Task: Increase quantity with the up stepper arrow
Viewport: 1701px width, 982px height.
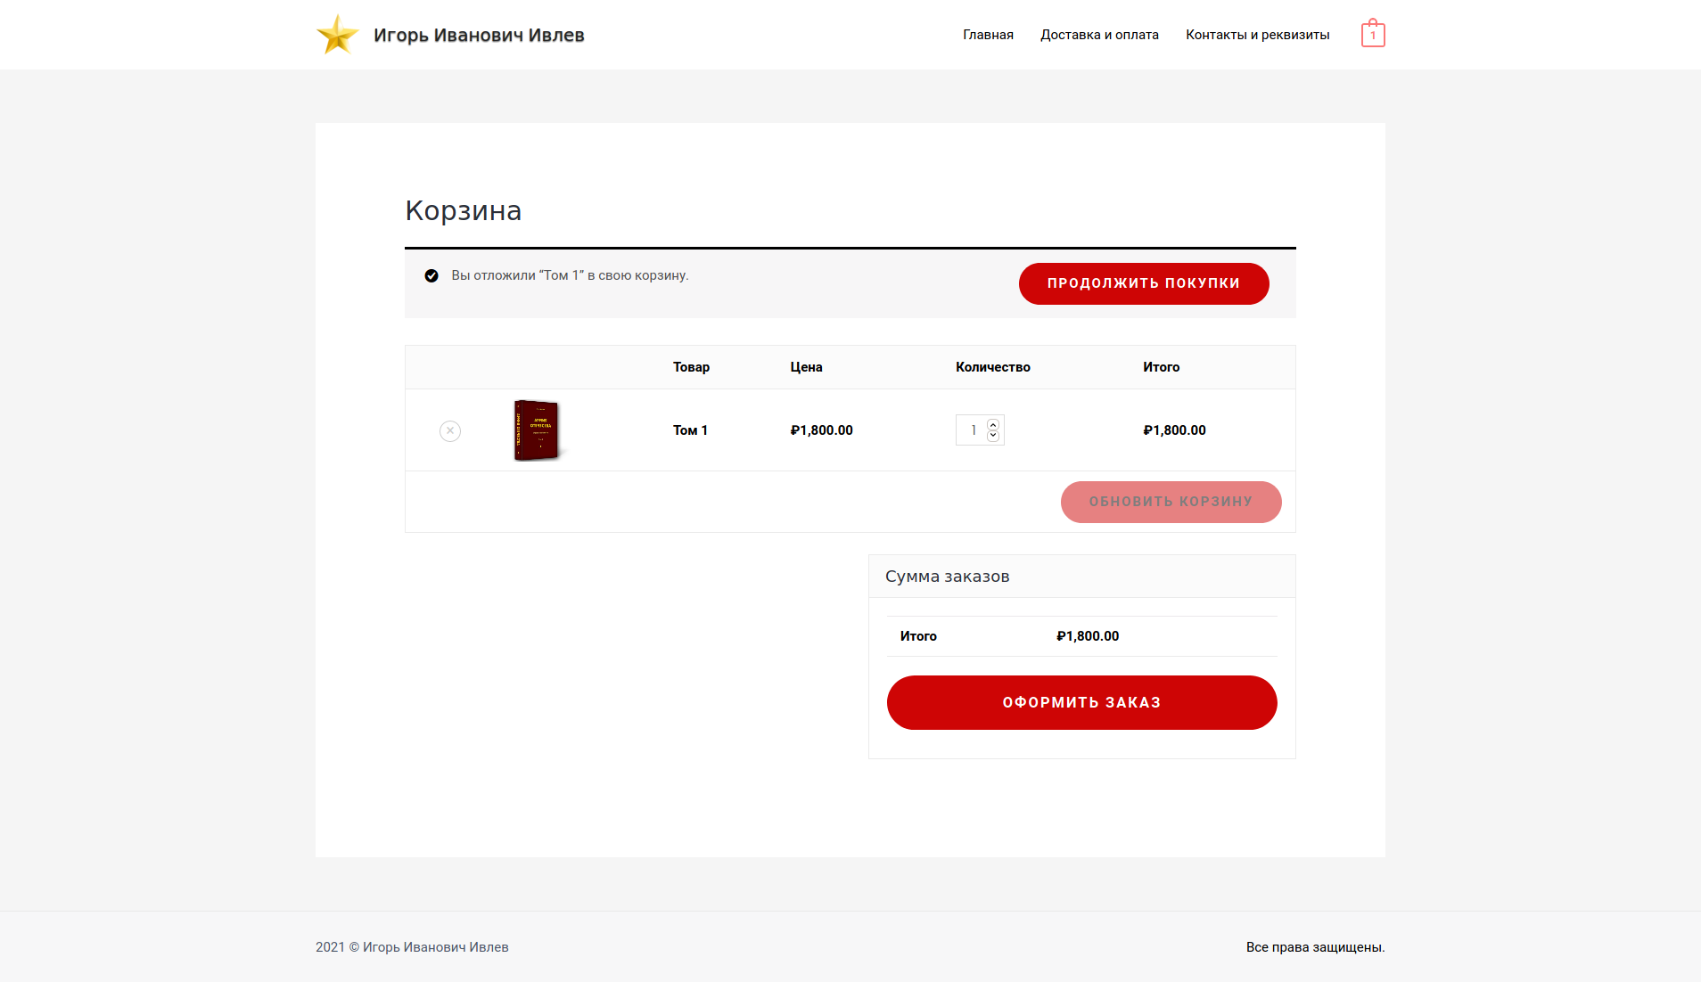Action: [992, 424]
